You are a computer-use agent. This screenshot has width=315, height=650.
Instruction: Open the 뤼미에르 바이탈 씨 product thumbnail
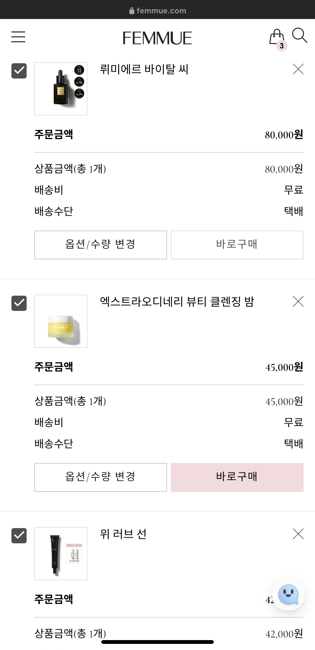[61, 89]
